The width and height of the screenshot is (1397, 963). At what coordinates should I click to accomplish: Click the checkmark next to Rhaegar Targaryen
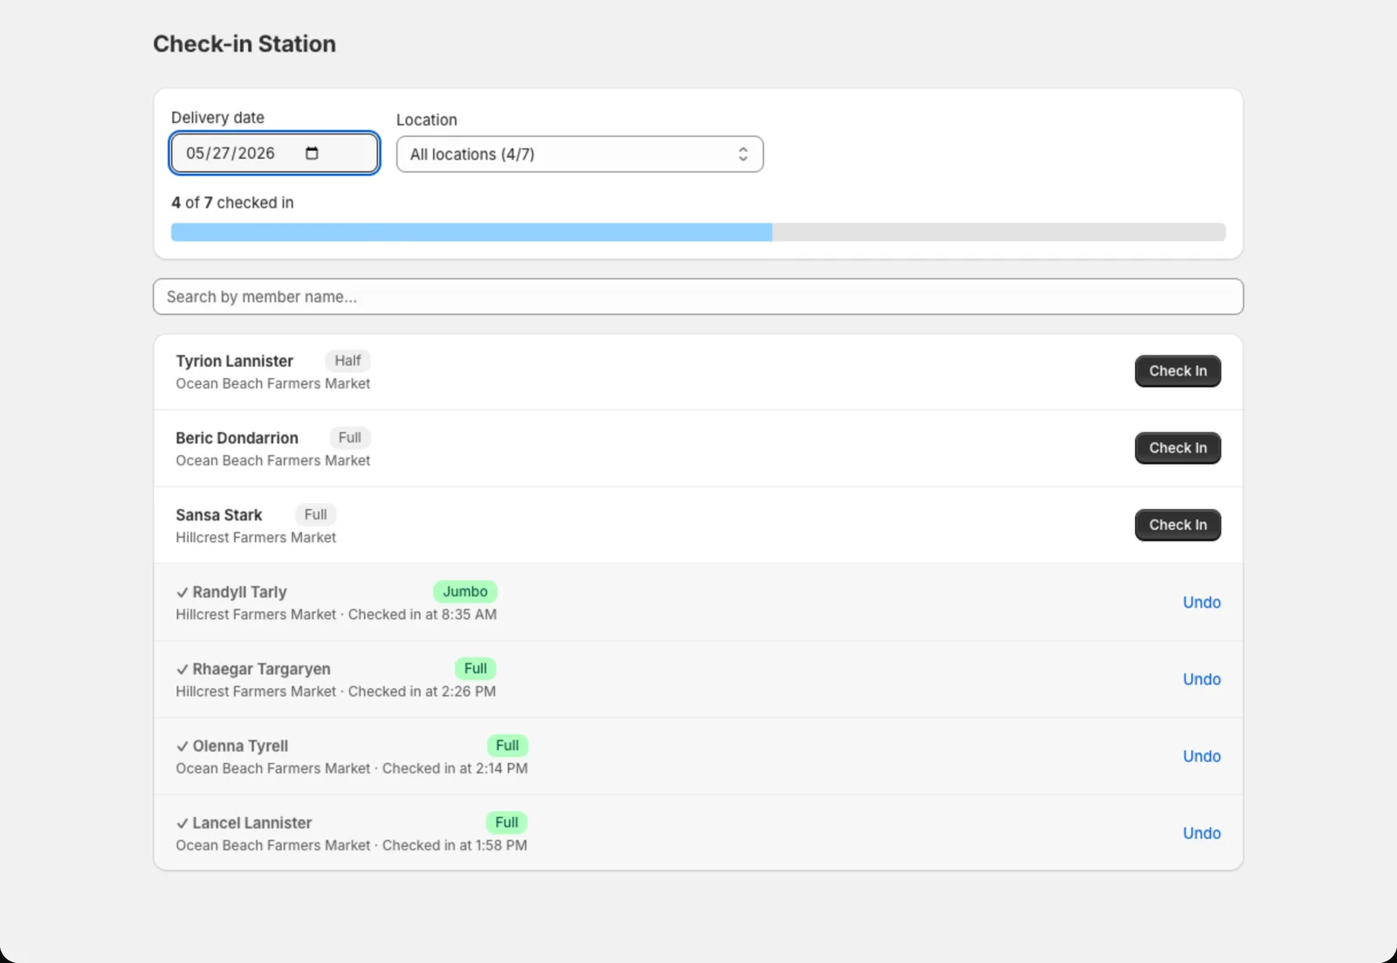tap(182, 669)
